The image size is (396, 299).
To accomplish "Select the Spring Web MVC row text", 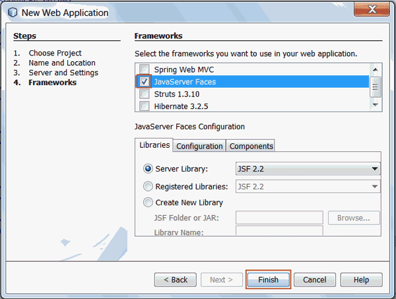I will (184, 69).
